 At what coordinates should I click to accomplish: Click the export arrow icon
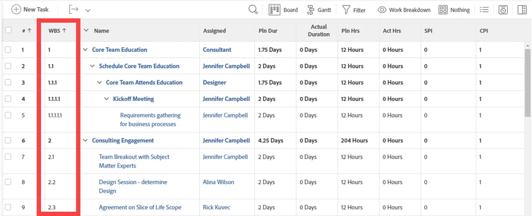click(74, 10)
